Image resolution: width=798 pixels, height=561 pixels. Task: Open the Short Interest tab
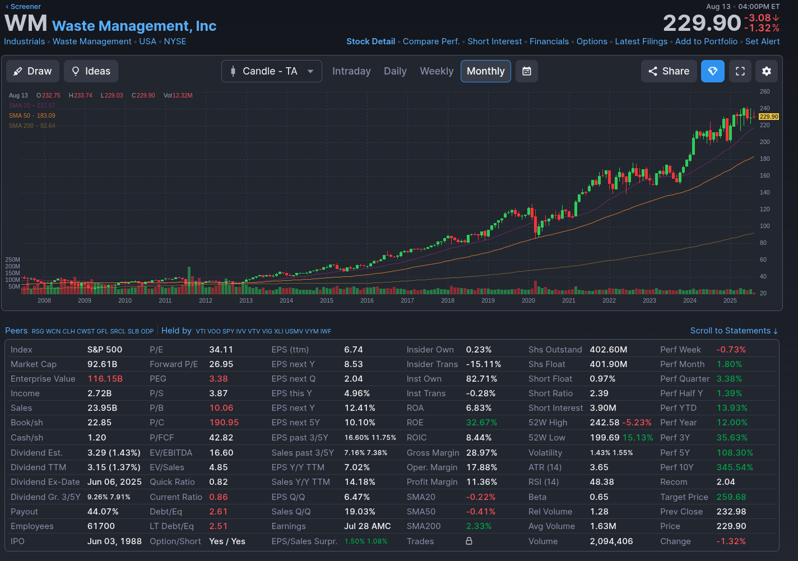coord(494,41)
